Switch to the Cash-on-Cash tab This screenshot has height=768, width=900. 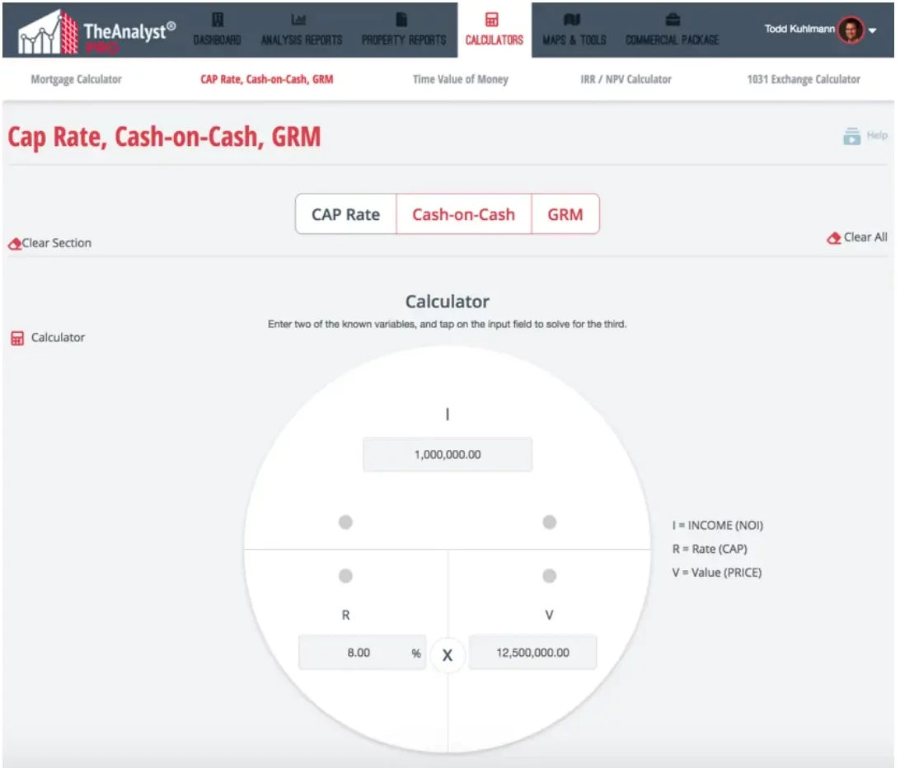pyautogui.click(x=463, y=213)
